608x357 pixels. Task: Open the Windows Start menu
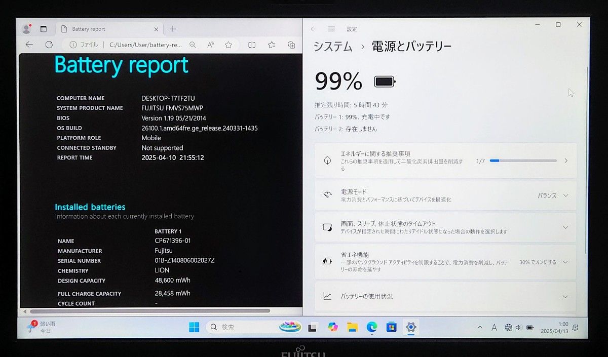point(194,327)
